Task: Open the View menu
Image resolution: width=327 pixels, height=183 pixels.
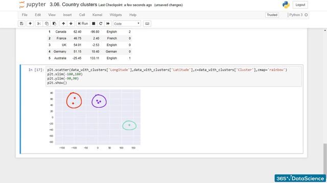Action: pyautogui.click(x=52, y=15)
